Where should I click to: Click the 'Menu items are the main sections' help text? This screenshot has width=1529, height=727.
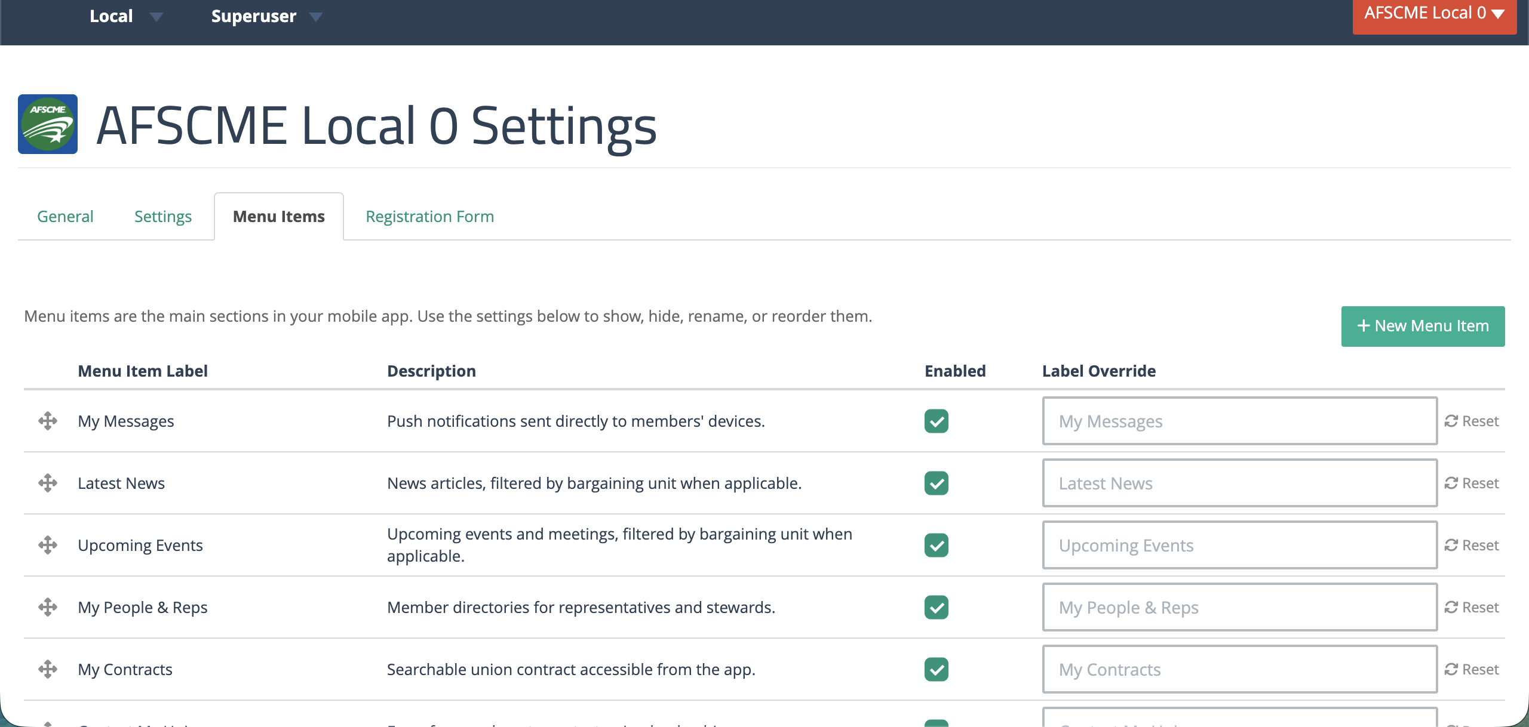448,316
